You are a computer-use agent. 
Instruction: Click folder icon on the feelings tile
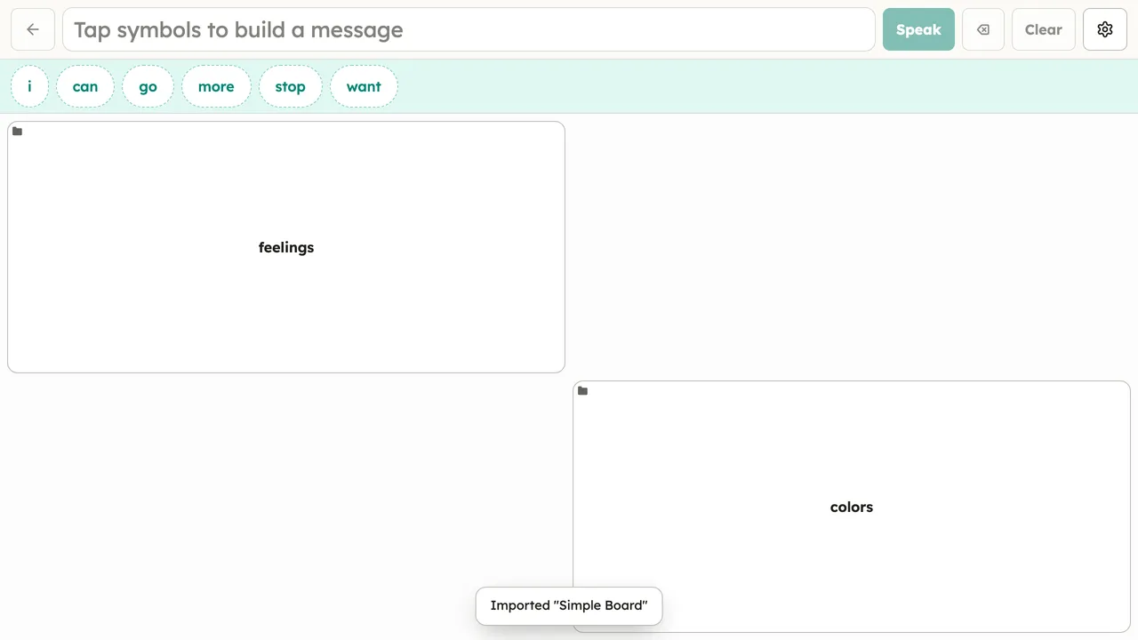17,132
